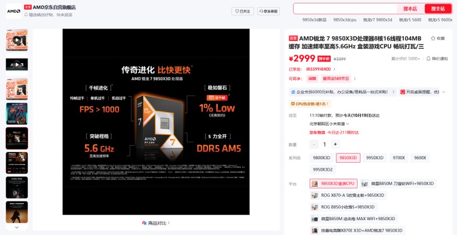
Task: Expand the banner row dropdown chevron
Action: [x=444, y=92]
